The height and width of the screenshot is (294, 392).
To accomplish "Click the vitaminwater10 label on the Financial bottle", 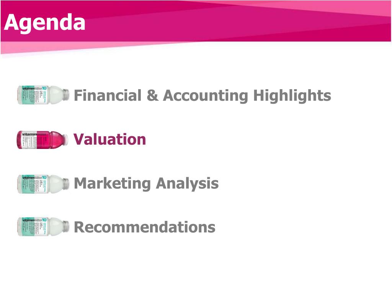I will pos(34,88).
